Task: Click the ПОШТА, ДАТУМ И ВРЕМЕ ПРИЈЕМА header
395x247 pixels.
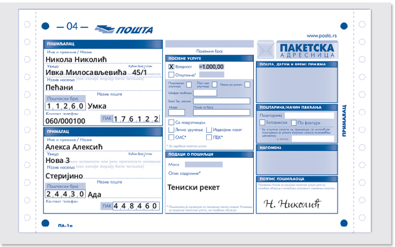Action: (x=297, y=64)
